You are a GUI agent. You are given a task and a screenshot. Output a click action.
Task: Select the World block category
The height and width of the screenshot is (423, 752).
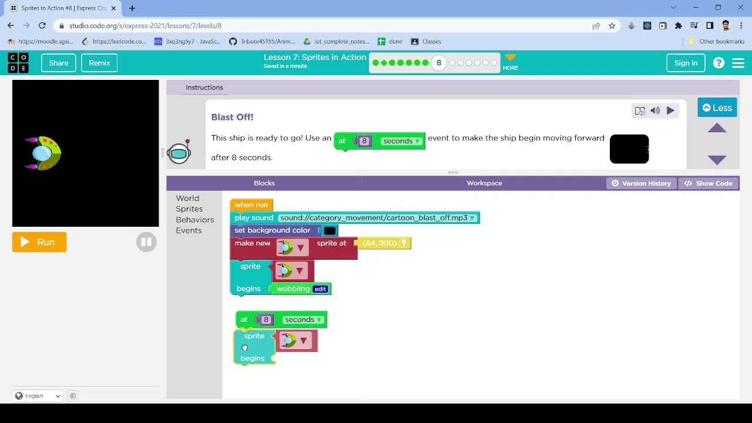187,199
